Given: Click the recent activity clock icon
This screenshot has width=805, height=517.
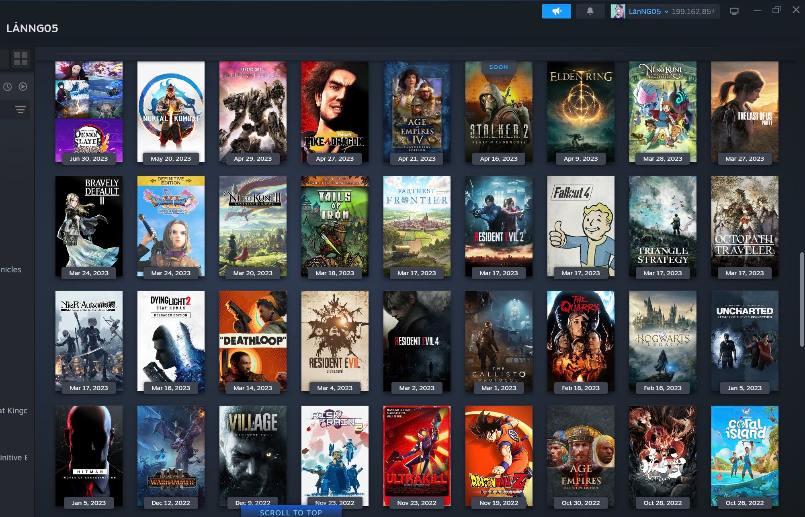Looking at the screenshot, I should tap(8, 86).
